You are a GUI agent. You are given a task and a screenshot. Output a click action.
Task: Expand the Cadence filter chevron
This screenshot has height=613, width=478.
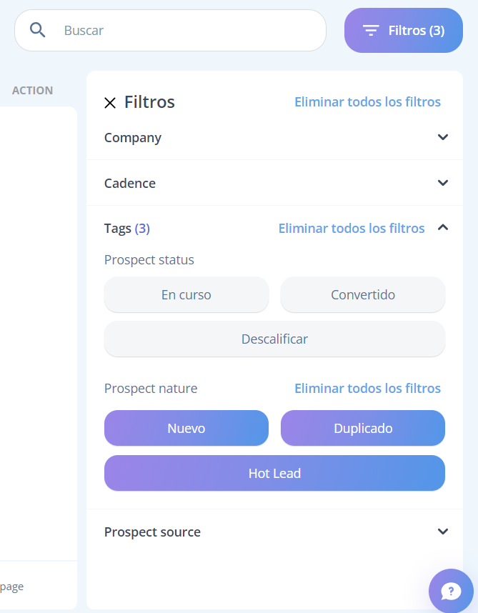click(x=443, y=183)
